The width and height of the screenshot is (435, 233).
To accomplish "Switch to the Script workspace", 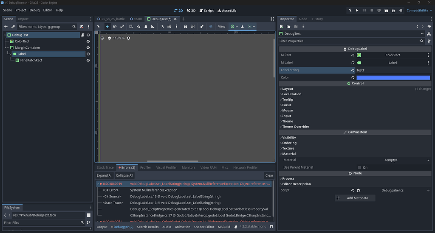I will coord(207,11).
